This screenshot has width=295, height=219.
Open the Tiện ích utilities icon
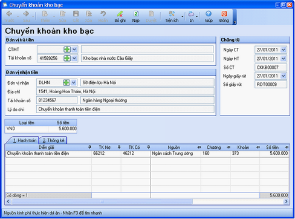point(172,14)
